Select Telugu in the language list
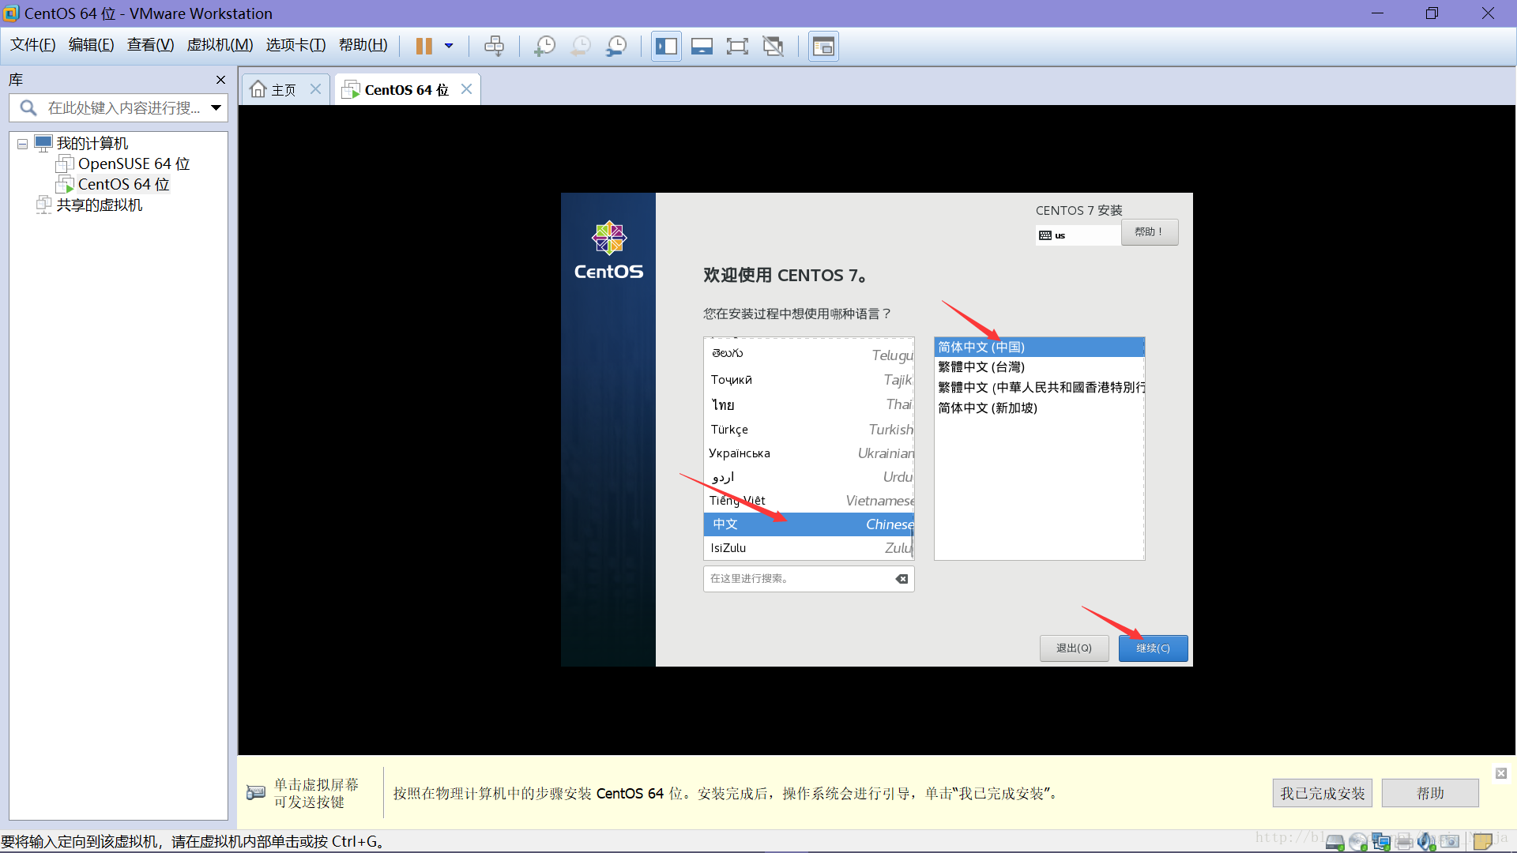 (808, 354)
